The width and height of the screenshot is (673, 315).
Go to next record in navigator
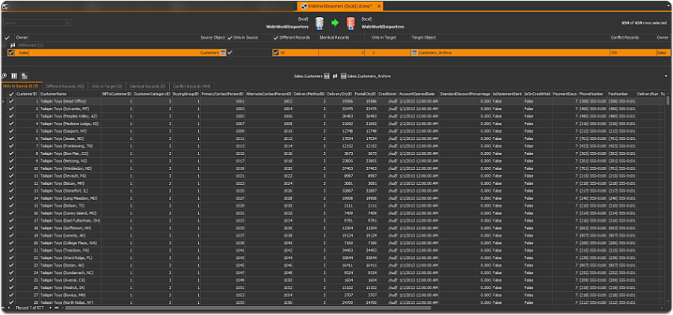coord(51,308)
